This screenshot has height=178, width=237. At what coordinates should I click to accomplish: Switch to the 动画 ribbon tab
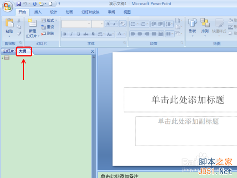point(69,12)
